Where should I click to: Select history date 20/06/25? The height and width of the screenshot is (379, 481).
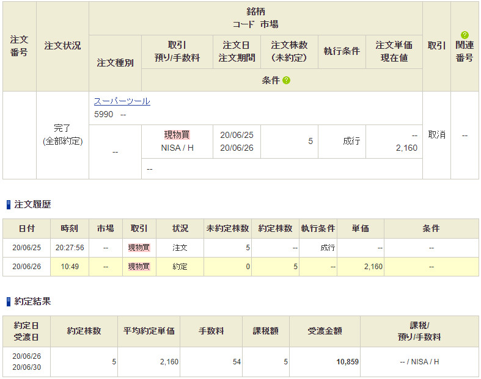pyautogui.click(x=26, y=248)
